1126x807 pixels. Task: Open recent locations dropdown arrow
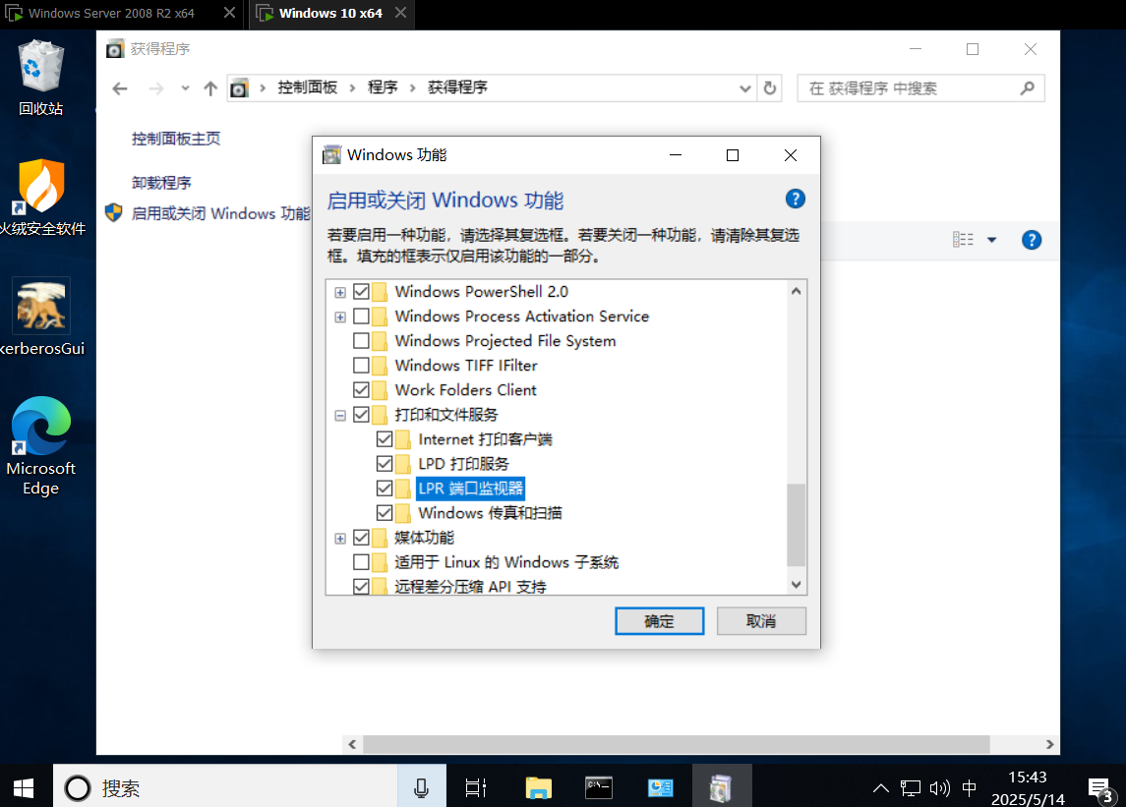click(185, 88)
